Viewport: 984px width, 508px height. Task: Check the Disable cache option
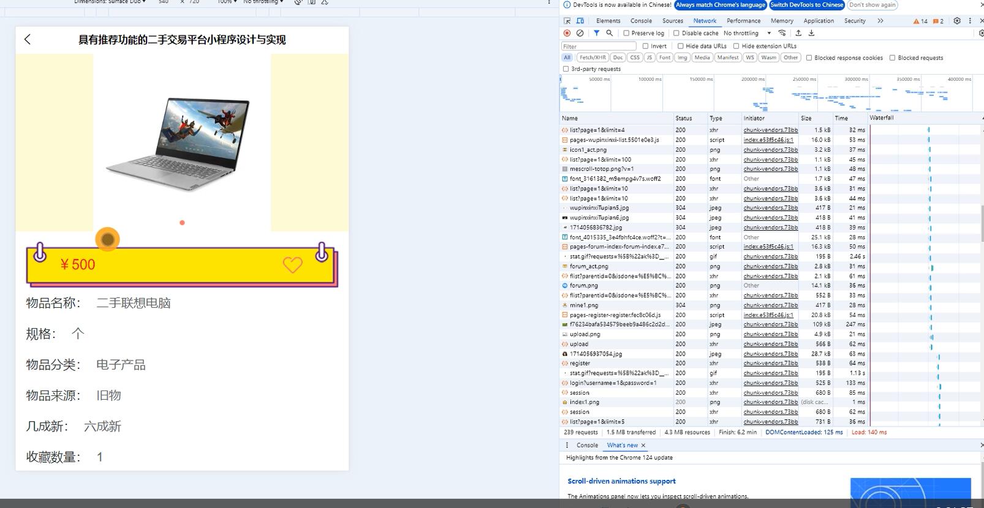click(x=676, y=33)
